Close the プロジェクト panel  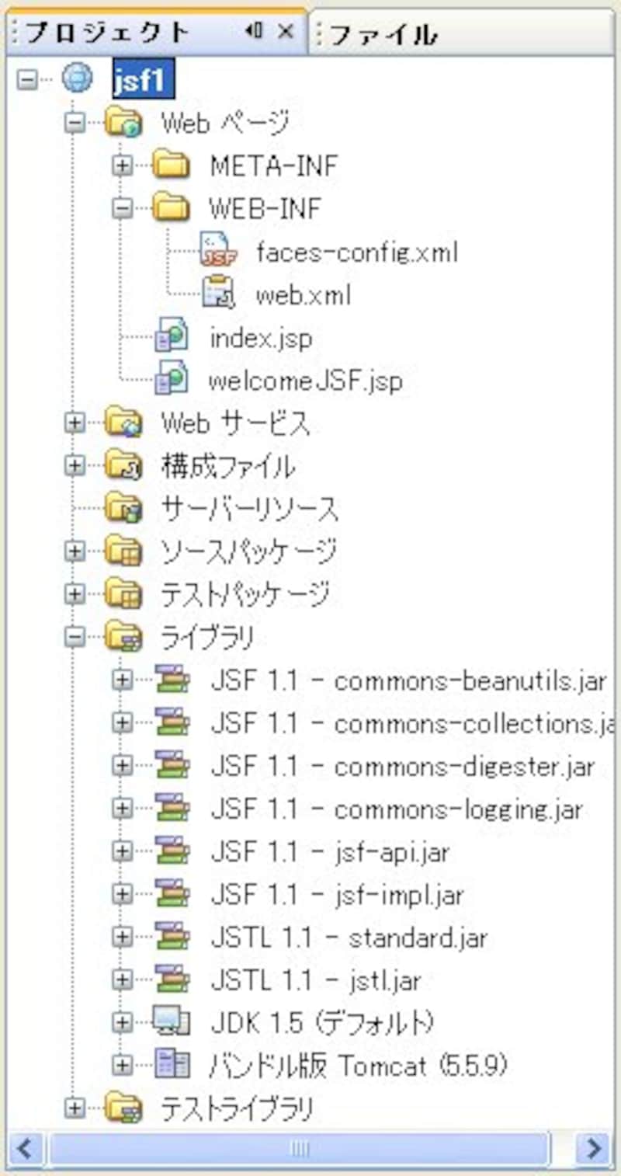tap(286, 31)
